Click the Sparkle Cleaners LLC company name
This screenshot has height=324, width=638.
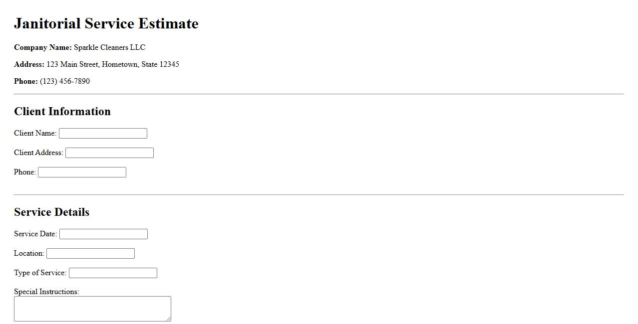(x=109, y=47)
